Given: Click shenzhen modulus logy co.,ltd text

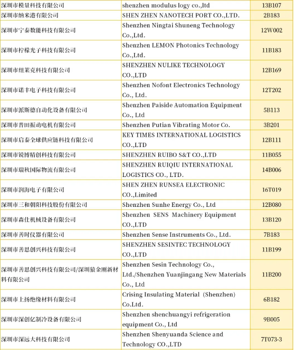Looking at the screenshot, I should 166,5.
